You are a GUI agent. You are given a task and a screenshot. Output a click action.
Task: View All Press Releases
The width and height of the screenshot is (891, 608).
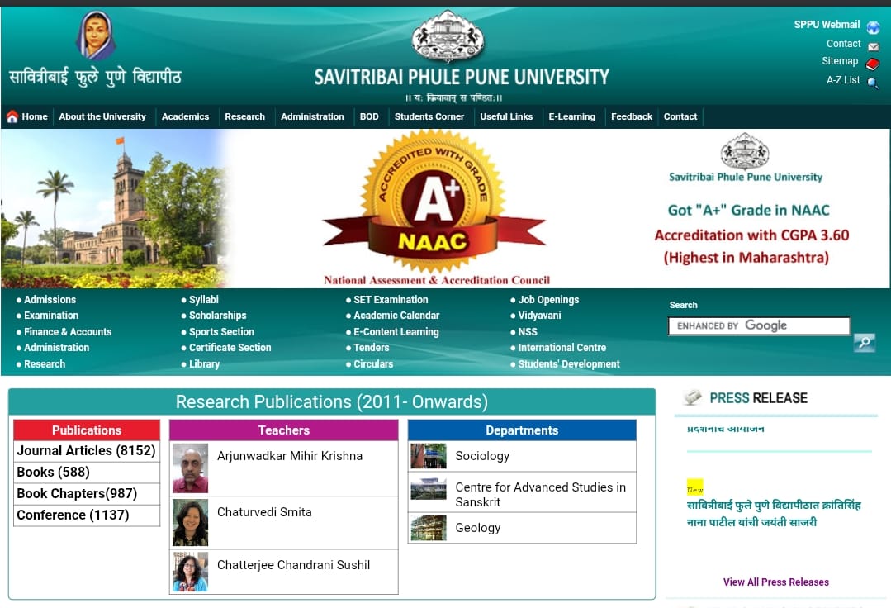pos(775,582)
